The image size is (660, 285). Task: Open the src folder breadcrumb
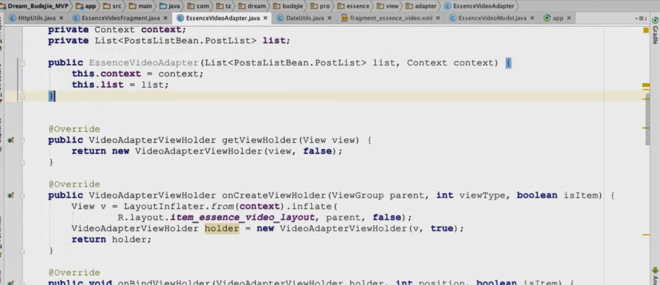111,6
